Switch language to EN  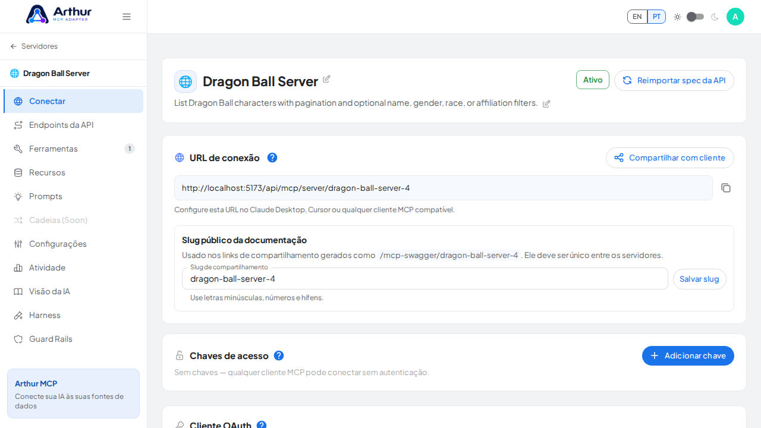[637, 17]
